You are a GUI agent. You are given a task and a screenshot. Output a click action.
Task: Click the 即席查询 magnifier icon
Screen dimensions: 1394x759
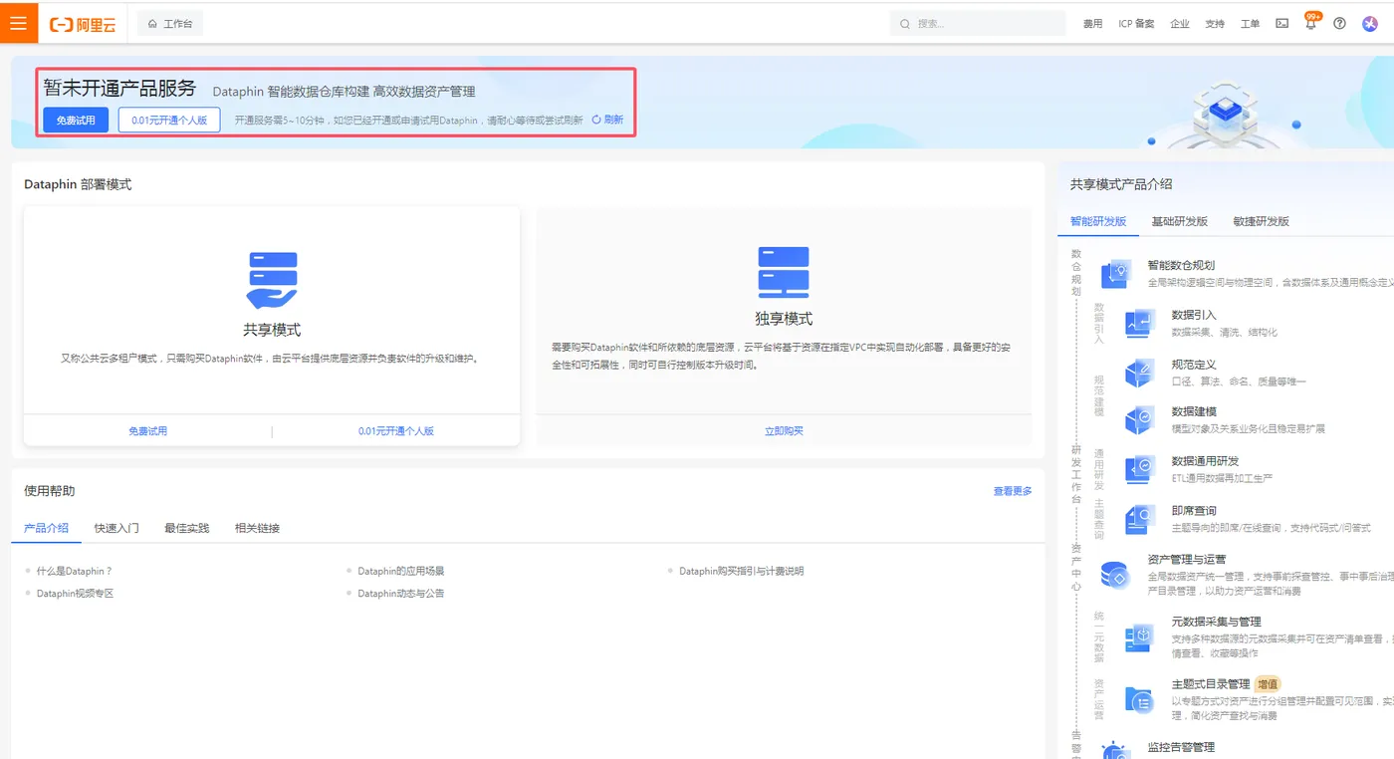pos(1139,519)
